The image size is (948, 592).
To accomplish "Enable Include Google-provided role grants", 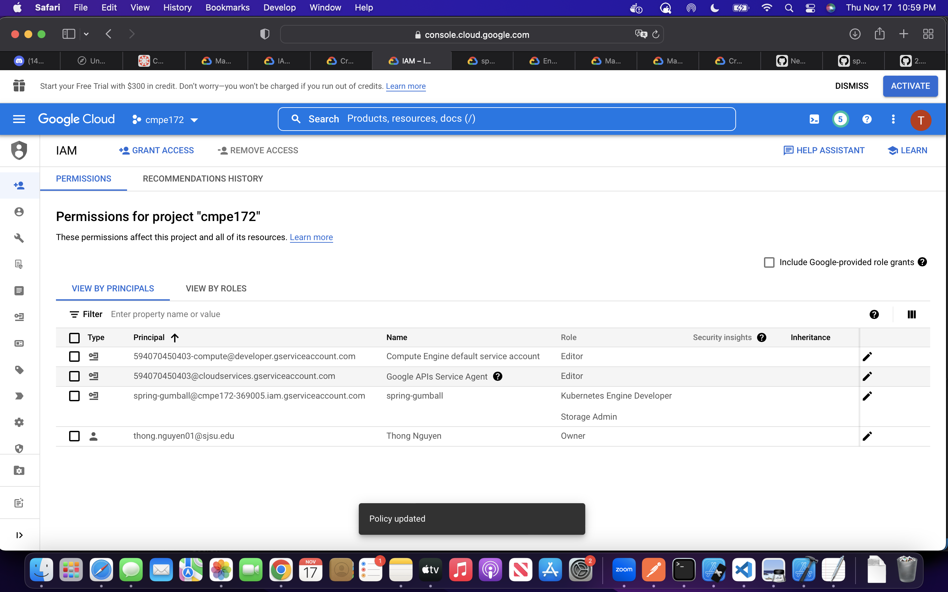I will pyautogui.click(x=769, y=262).
